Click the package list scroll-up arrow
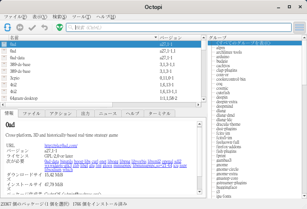The height and width of the screenshot is (209, 307). [x=204, y=38]
